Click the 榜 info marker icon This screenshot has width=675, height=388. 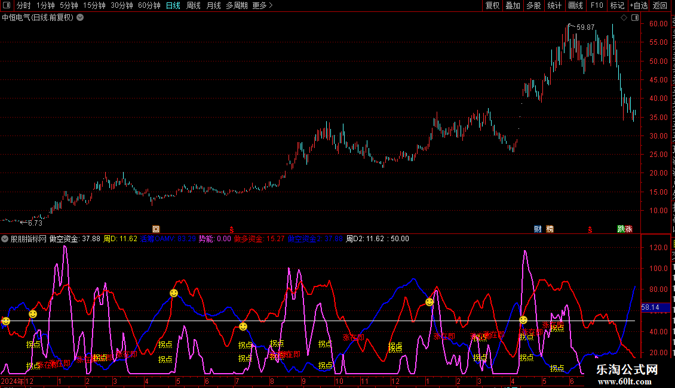550,229
